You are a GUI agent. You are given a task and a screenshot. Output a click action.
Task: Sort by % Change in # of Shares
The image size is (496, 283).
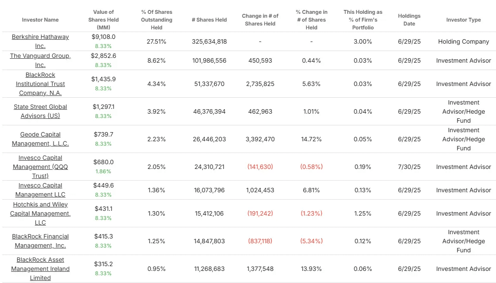[x=311, y=19]
